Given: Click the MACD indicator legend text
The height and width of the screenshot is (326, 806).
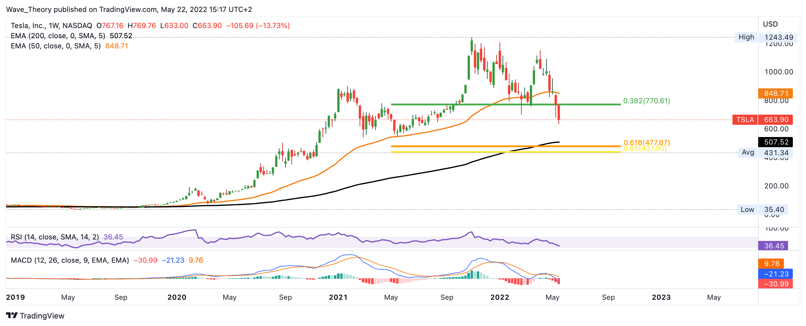Looking at the screenshot, I should (x=70, y=260).
